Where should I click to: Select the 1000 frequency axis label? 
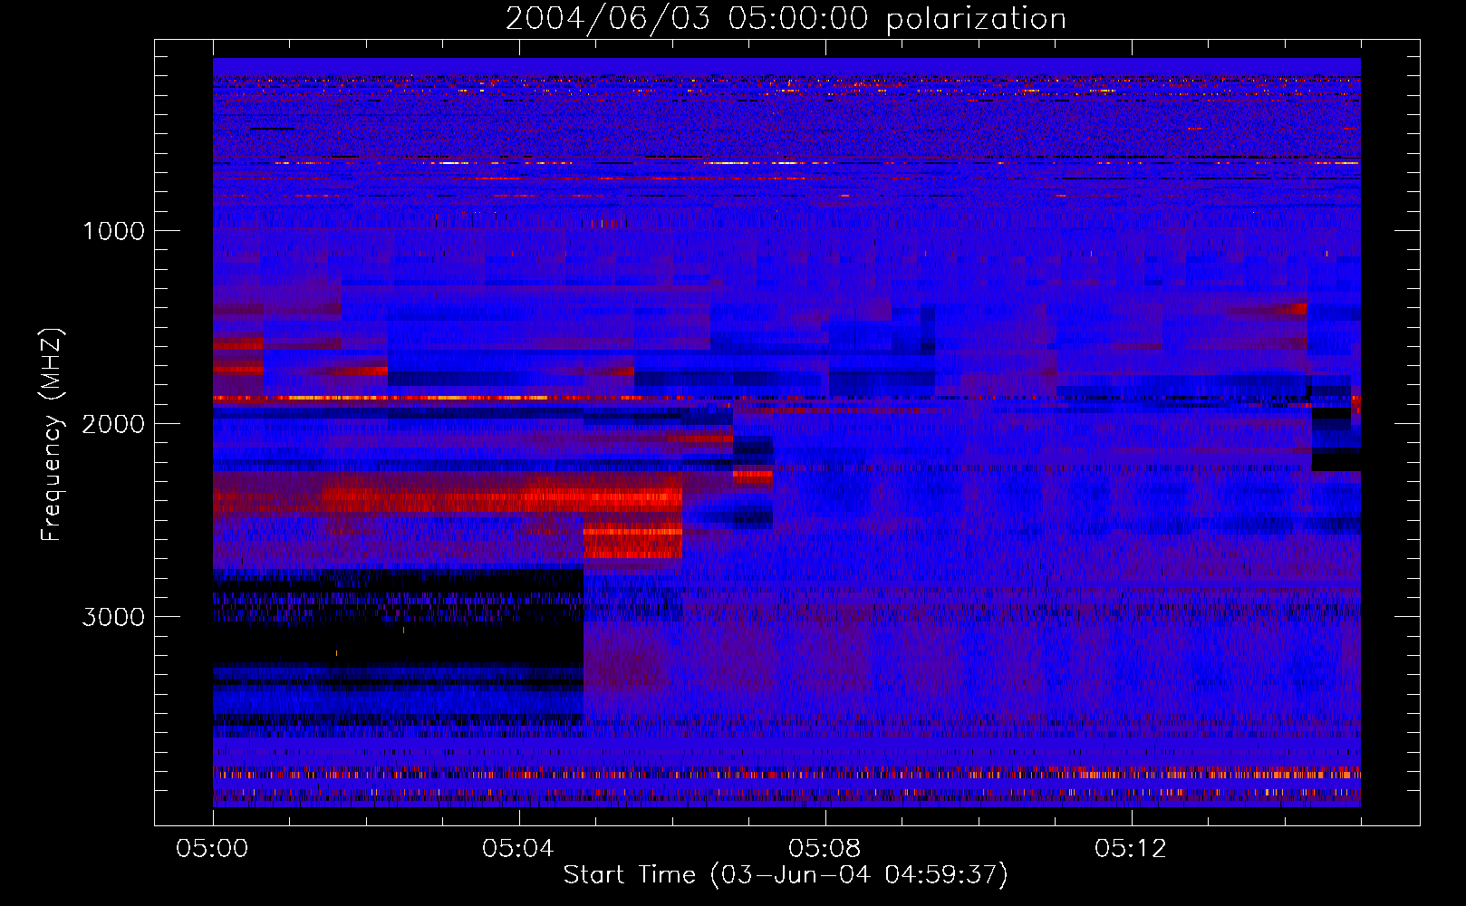pyautogui.click(x=113, y=231)
